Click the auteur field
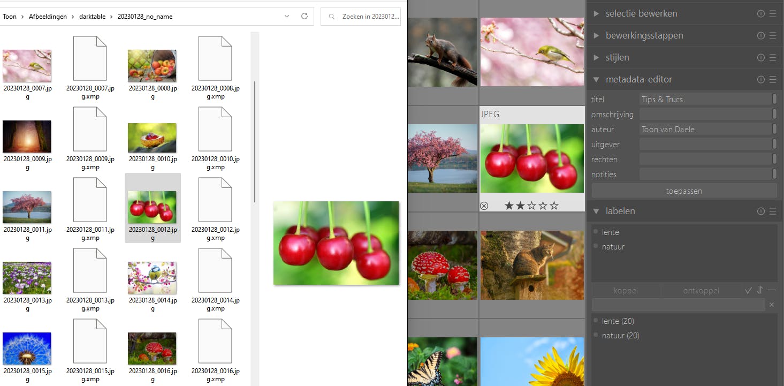 click(706, 129)
